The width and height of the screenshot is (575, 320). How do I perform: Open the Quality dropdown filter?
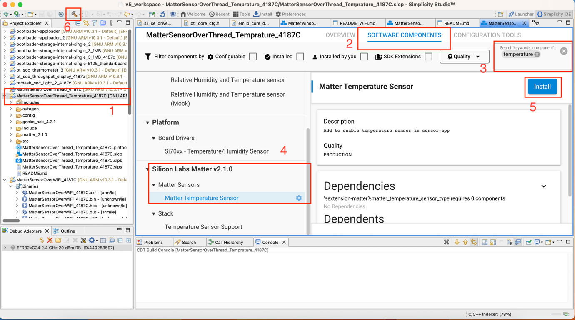(464, 57)
